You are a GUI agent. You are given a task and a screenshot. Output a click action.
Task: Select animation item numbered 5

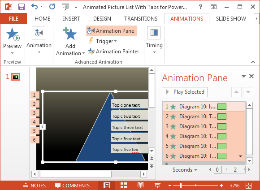tap(204, 146)
